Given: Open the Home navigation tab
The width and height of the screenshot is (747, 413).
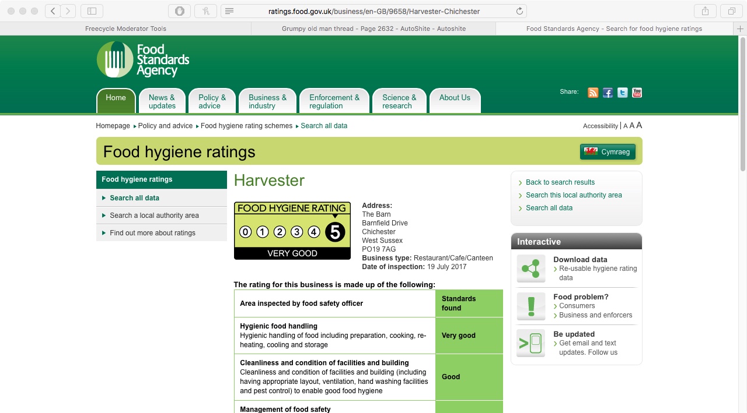Looking at the screenshot, I should 116,100.
